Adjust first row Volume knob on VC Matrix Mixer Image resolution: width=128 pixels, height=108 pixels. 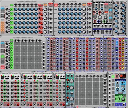click(x=45, y=9)
